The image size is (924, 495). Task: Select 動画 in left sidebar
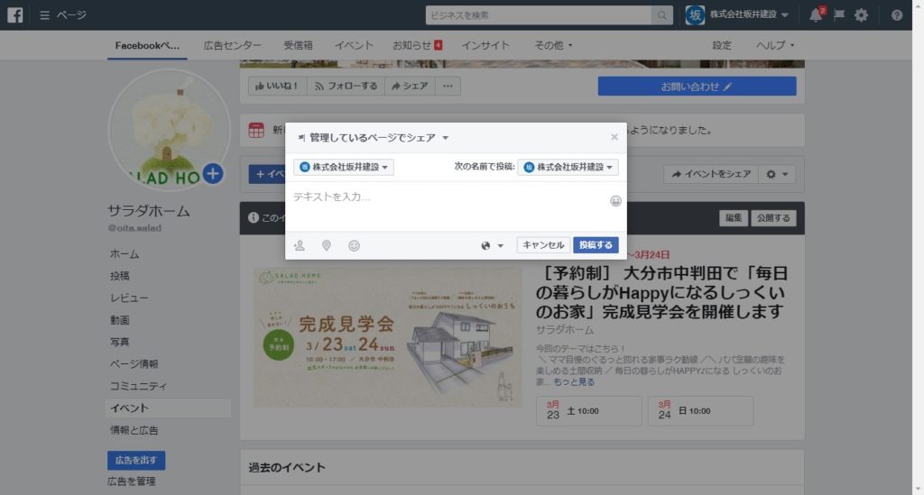click(x=120, y=320)
